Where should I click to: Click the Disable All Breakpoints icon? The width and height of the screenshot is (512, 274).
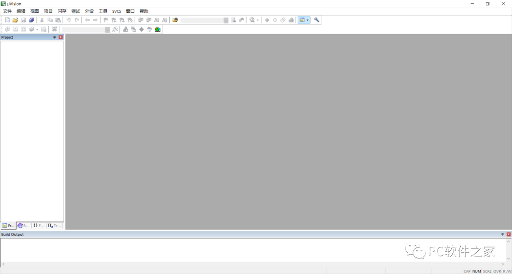[283, 20]
